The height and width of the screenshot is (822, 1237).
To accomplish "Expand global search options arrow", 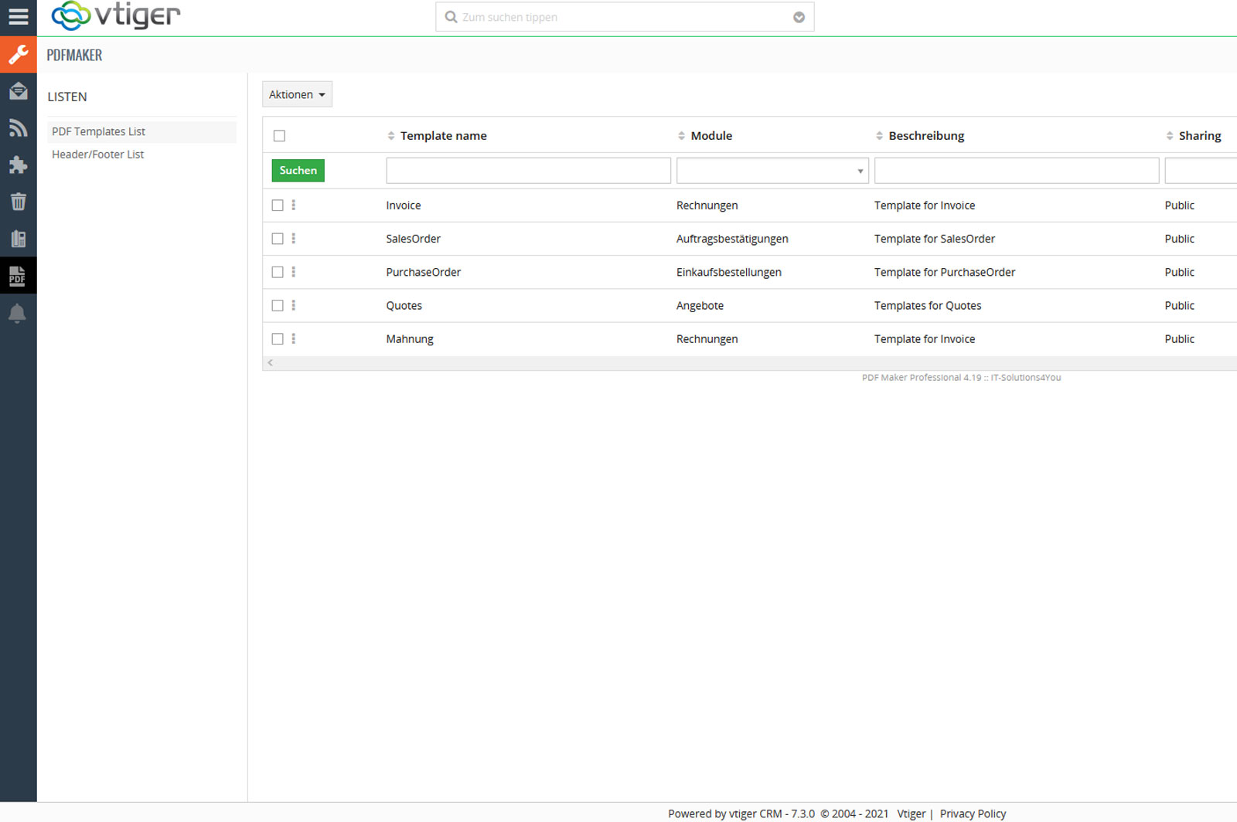I will click(x=799, y=17).
